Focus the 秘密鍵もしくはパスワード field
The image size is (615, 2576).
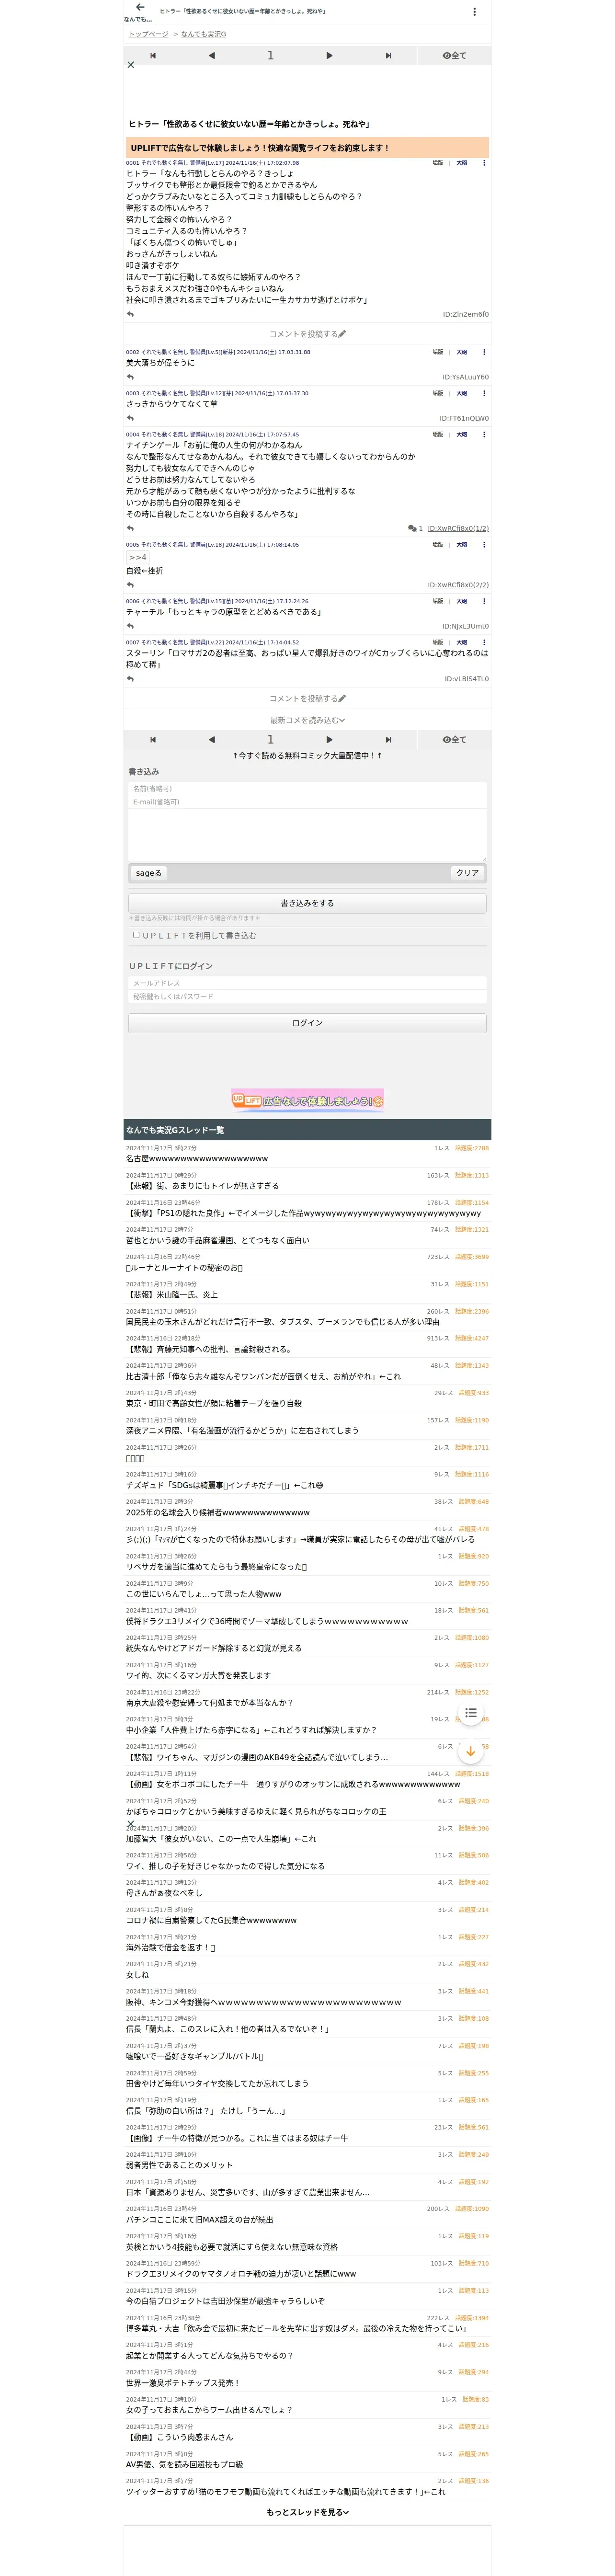pyautogui.click(x=307, y=997)
